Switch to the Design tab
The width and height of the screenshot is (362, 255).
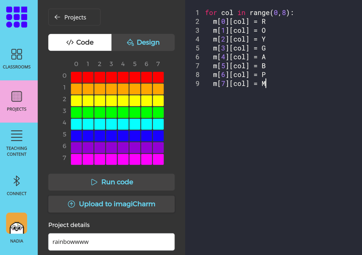point(143,42)
